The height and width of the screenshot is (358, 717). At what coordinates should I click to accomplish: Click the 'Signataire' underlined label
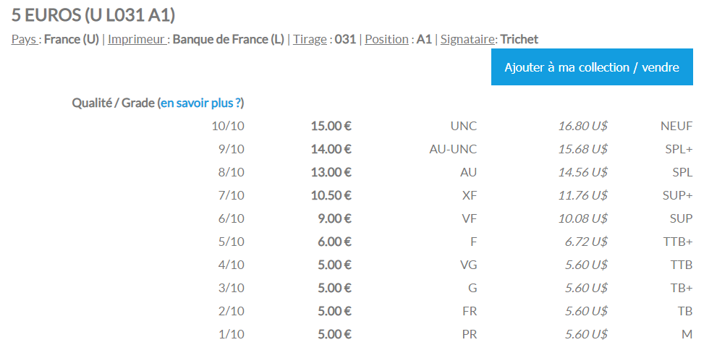point(467,39)
